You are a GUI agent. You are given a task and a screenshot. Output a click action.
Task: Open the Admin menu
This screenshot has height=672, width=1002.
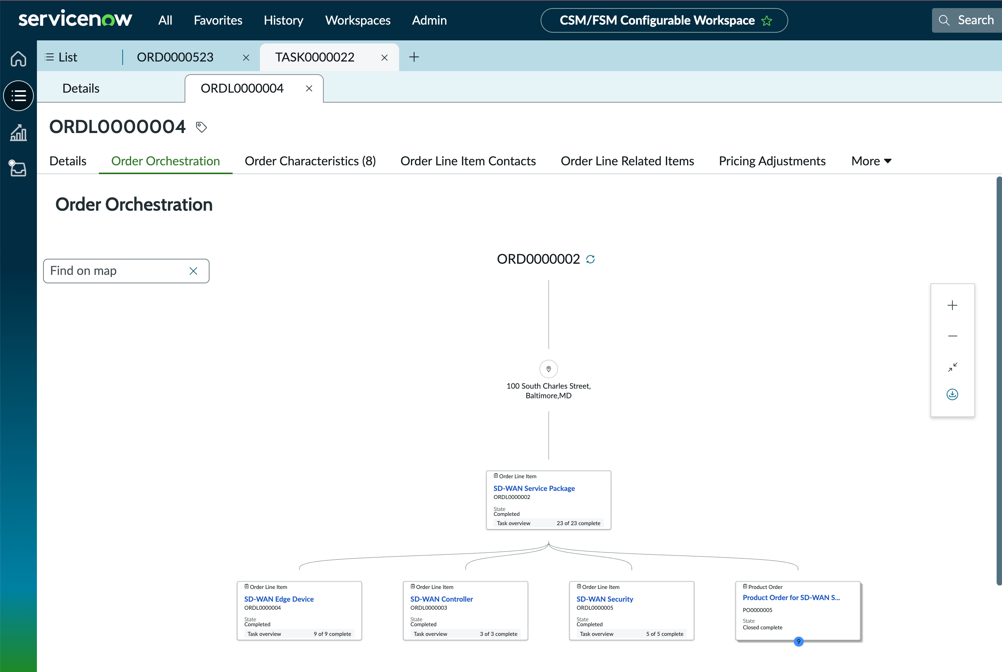429,20
